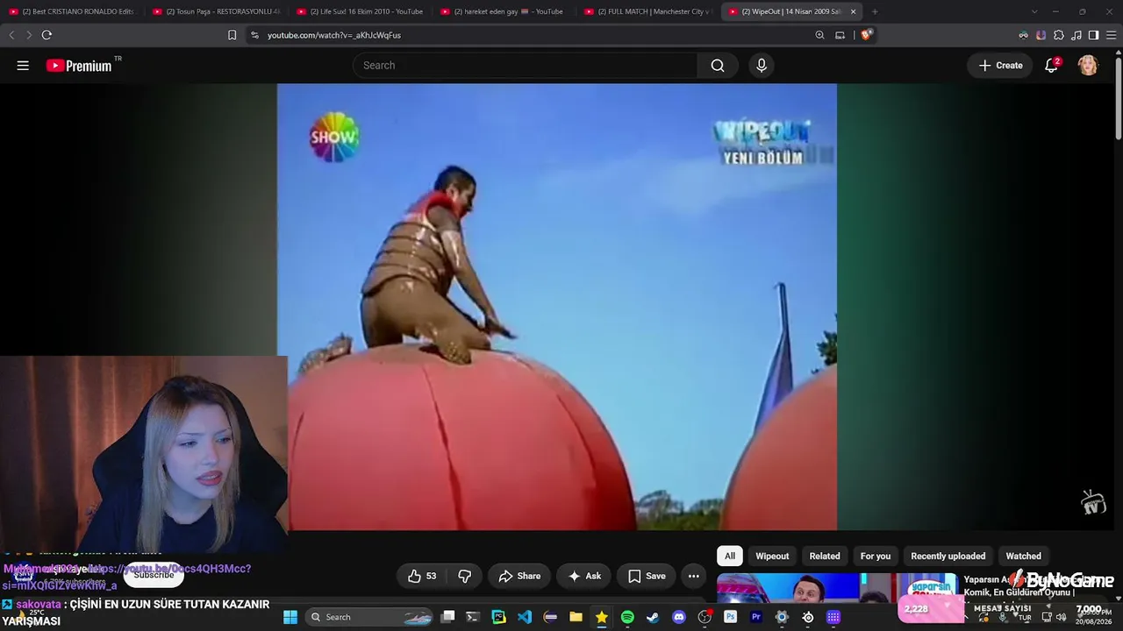Select the All filter chip
This screenshot has width=1123, height=631.
tap(730, 556)
